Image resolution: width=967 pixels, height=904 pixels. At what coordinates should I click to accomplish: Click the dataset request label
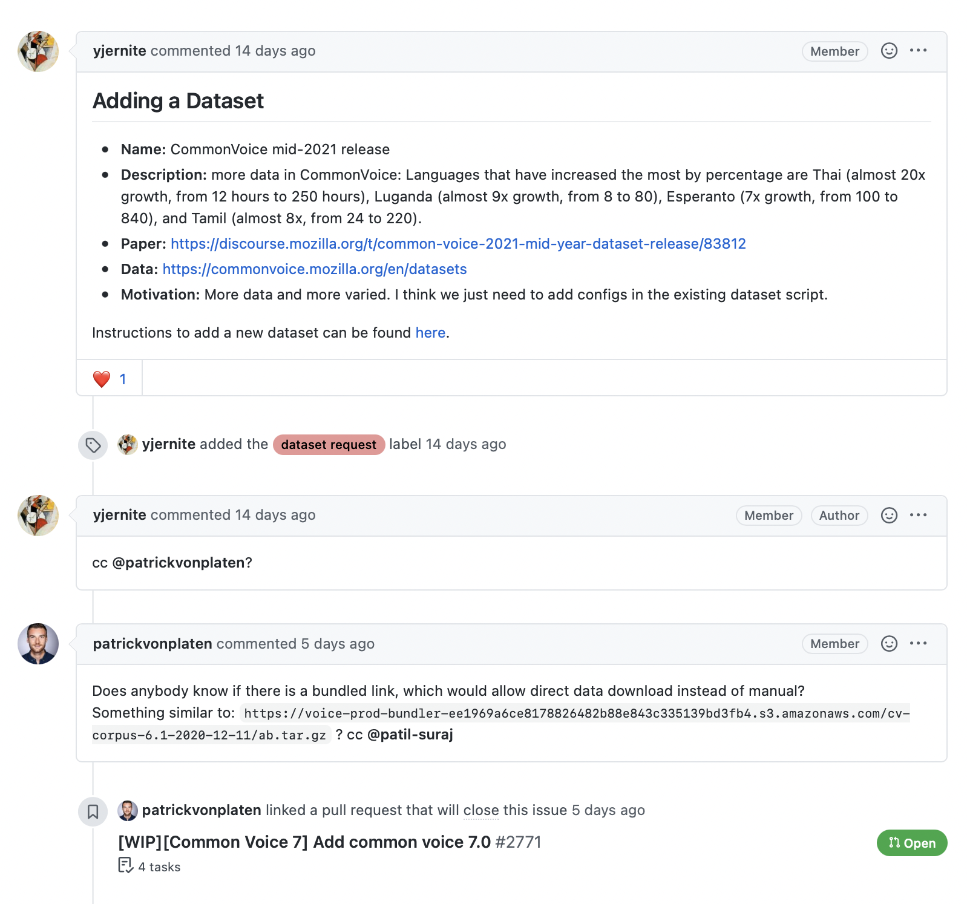[x=329, y=444]
